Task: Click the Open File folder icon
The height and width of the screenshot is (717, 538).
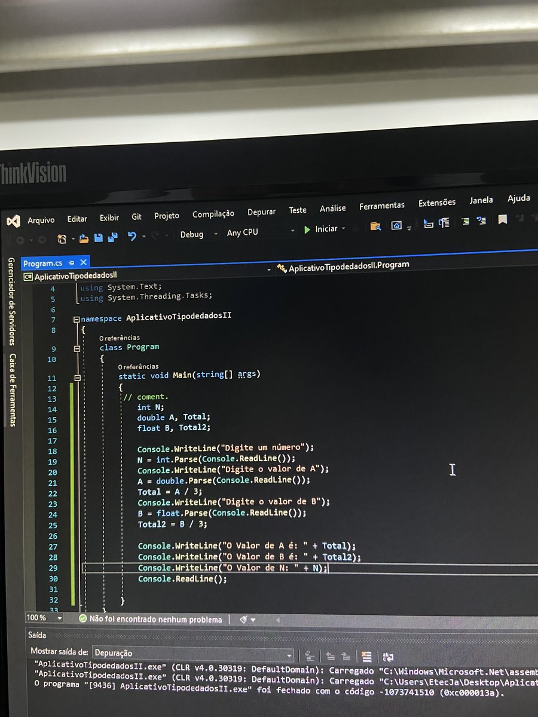Action: click(84, 238)
